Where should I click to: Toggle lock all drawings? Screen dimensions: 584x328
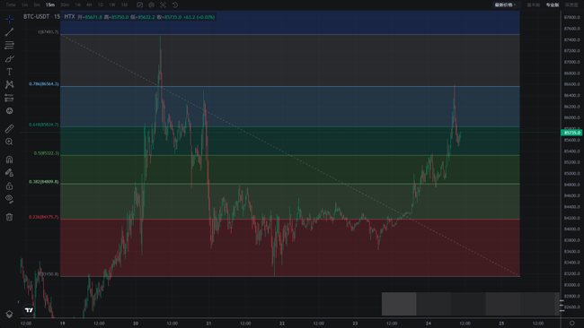coord(9,186)
